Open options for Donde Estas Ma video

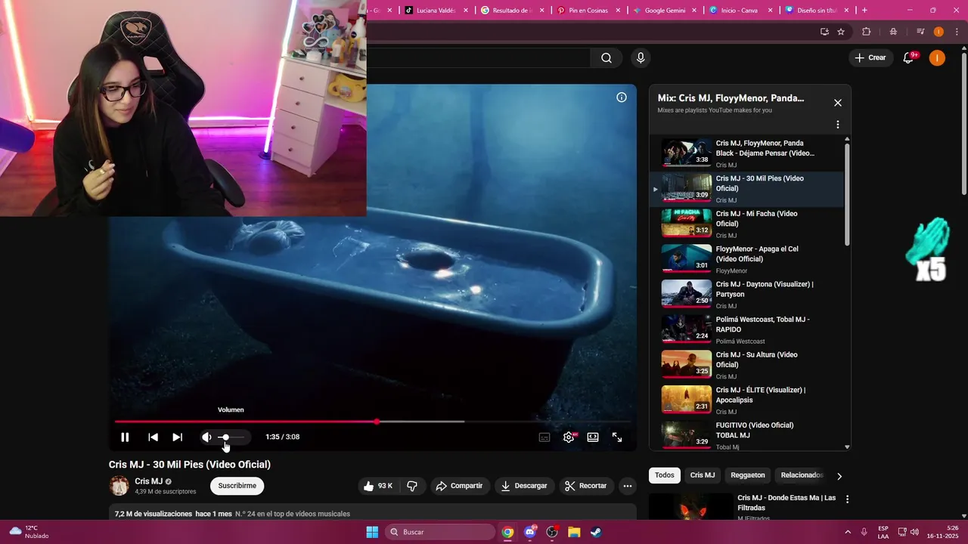(x=847, y=499)
